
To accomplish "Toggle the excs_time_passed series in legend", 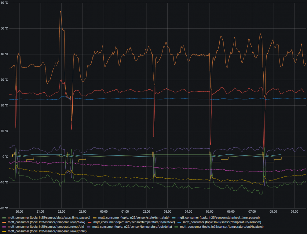I will click(49, 218).
